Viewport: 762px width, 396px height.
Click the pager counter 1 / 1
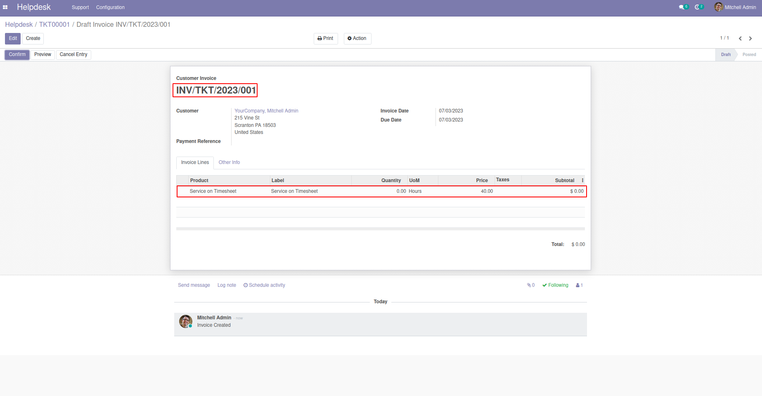coord(724,38)
